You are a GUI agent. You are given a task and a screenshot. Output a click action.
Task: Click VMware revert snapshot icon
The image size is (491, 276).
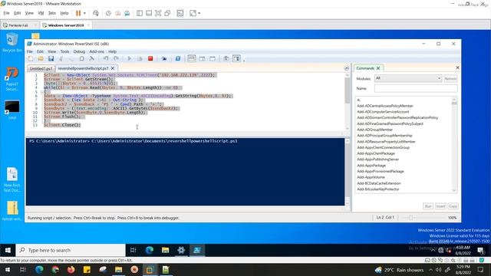[117, 13]
